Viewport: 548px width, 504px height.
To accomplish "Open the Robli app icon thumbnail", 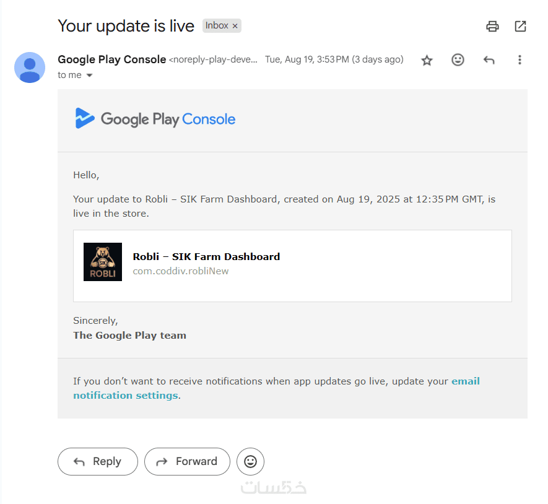I will (x=103, y=262).
